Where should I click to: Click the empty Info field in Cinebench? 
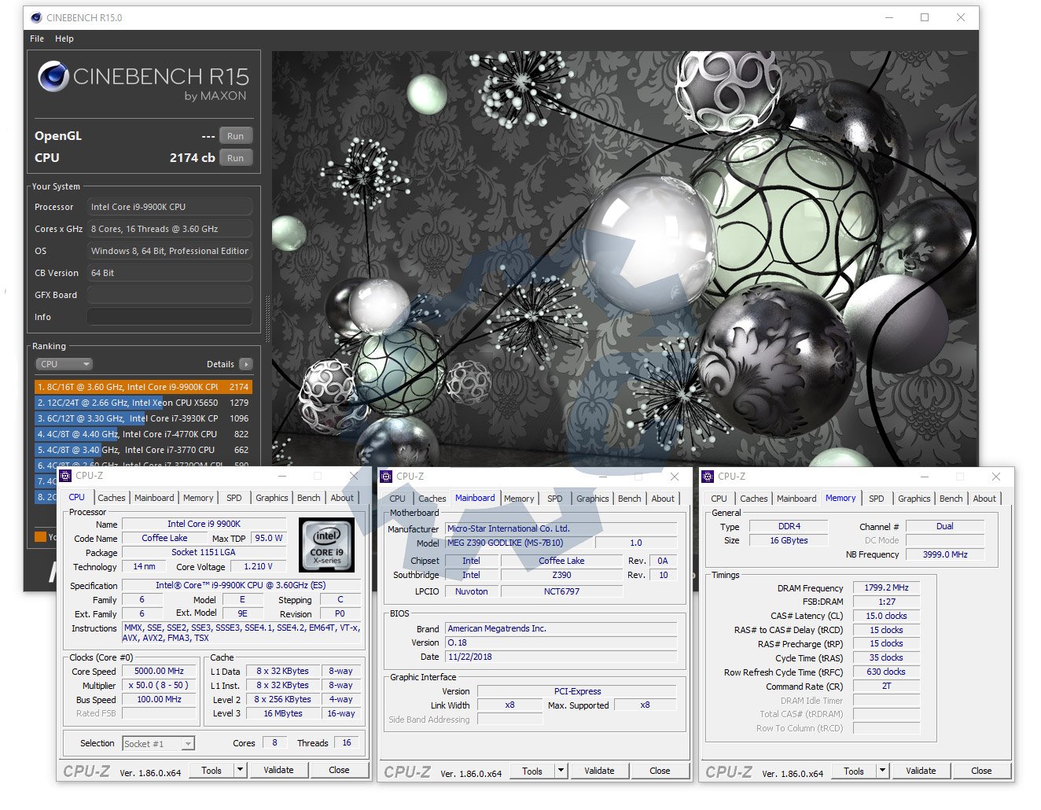169,317
